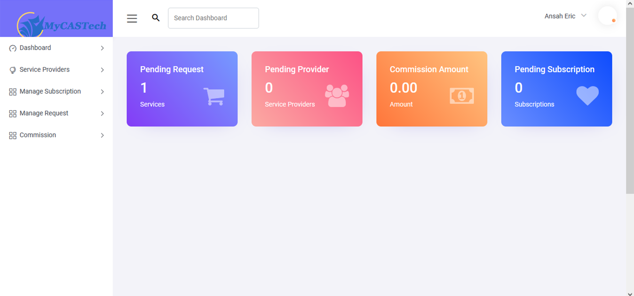This screenshot has height=296, width=634.
Task: Expand the Dashboard chevron arrow
Action: [x=102, y=48]
